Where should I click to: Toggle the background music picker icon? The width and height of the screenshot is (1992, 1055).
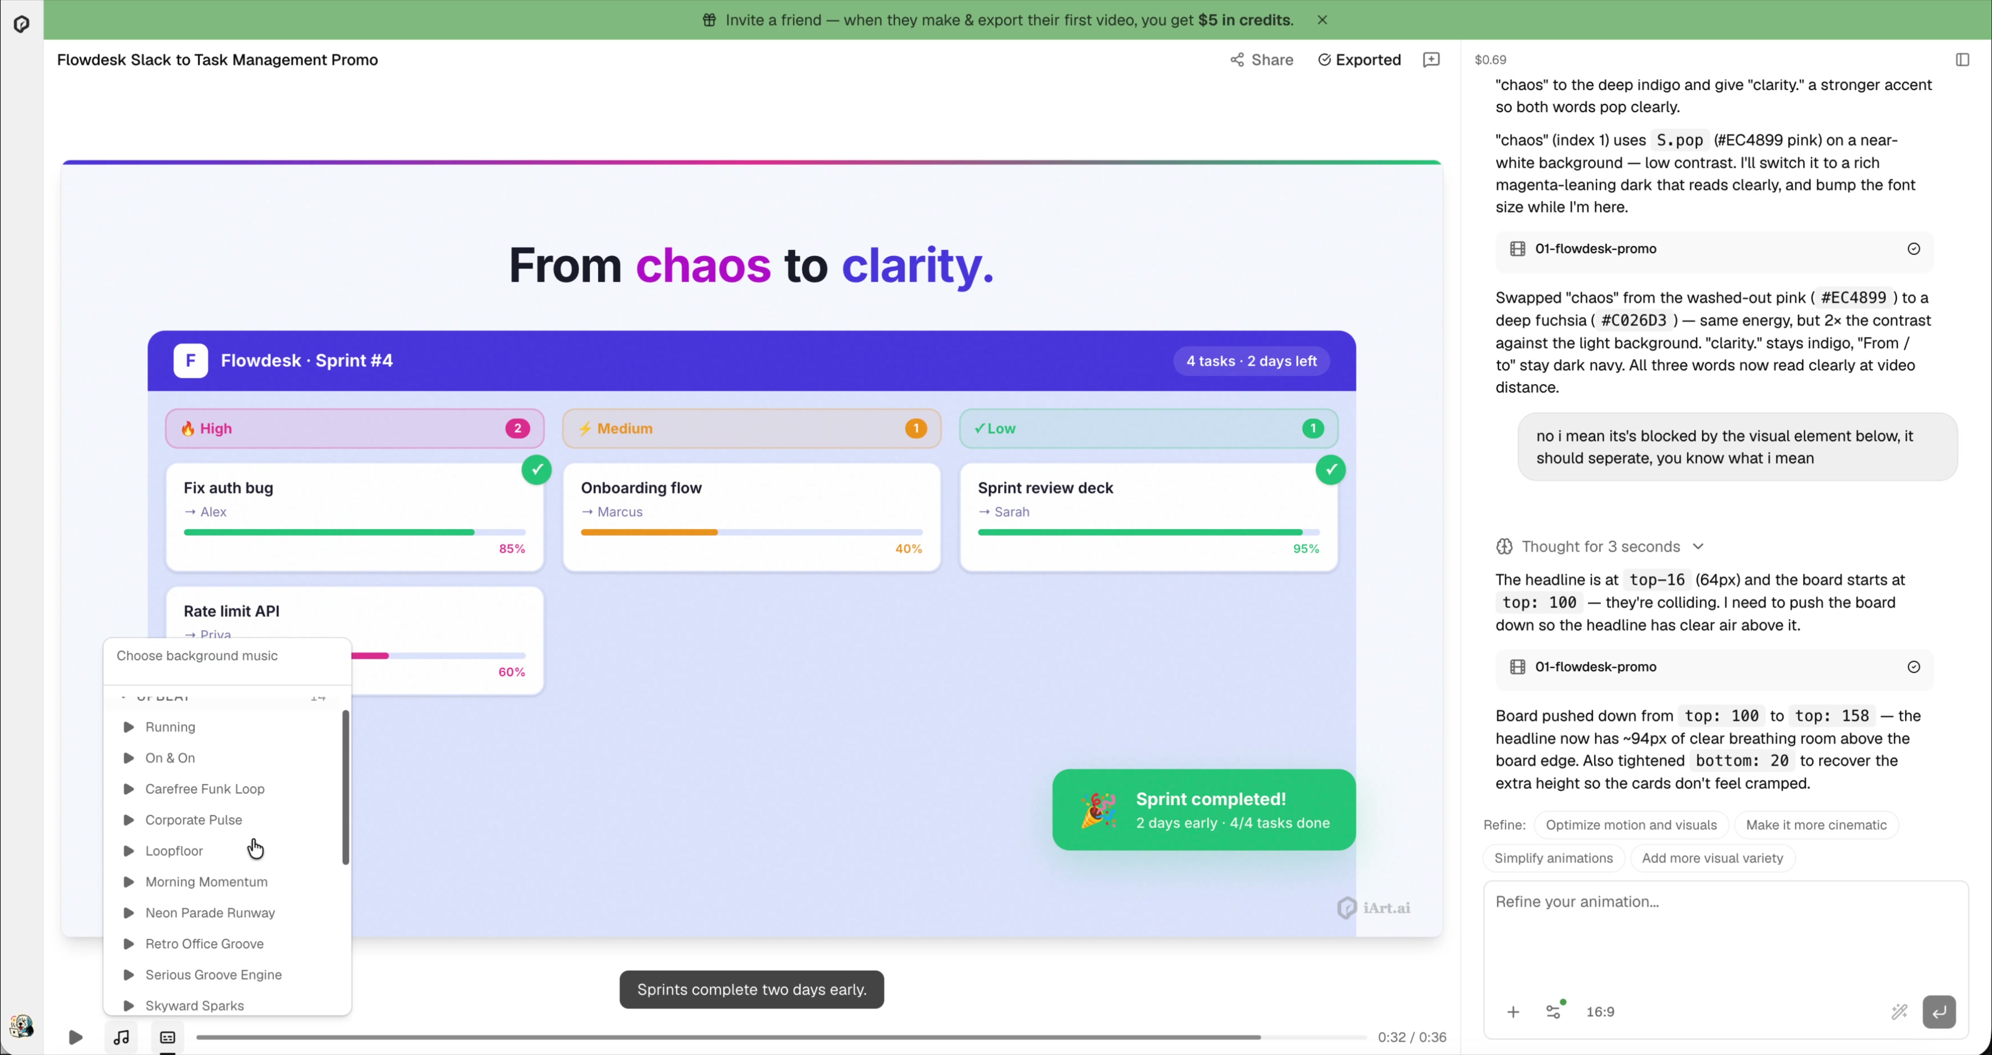tap(121, 1037)
